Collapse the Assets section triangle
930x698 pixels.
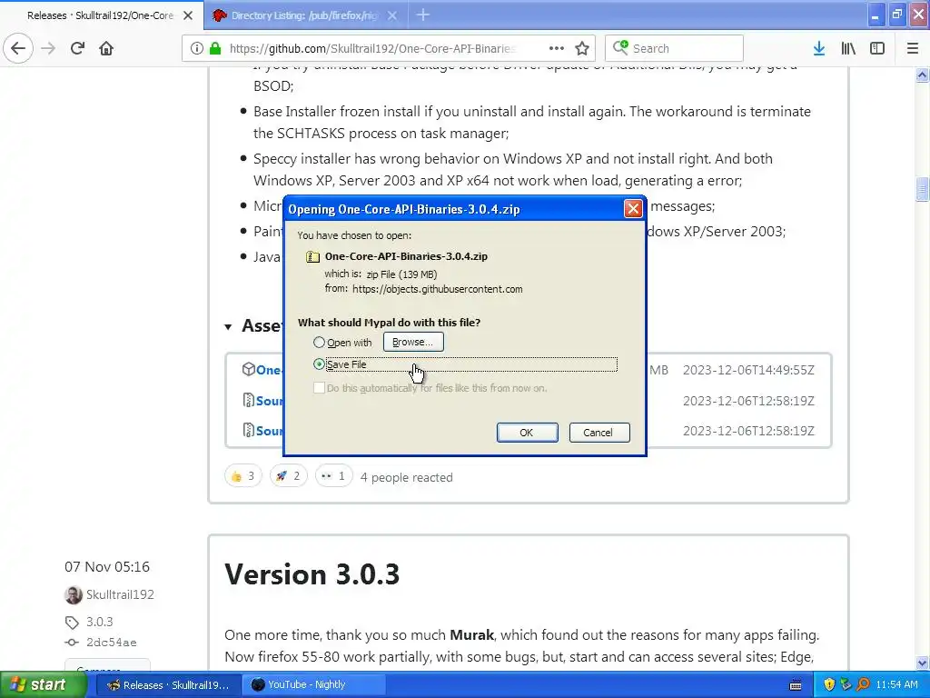pyautogui.click(x=228, y=326)
